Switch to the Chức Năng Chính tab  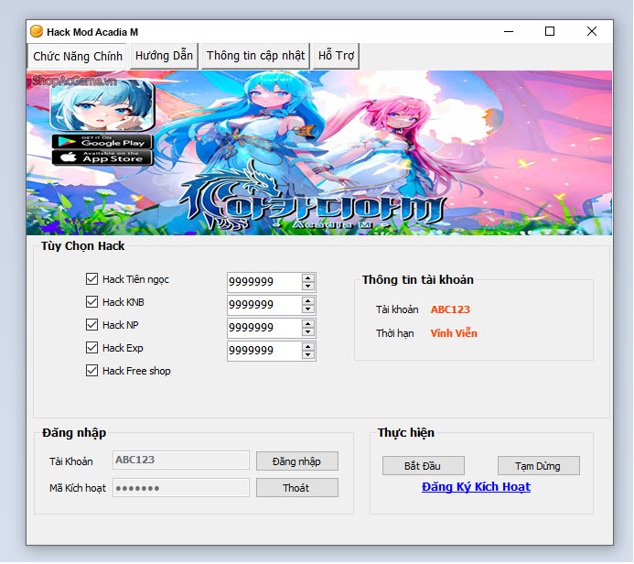click(x=77, y=56)
